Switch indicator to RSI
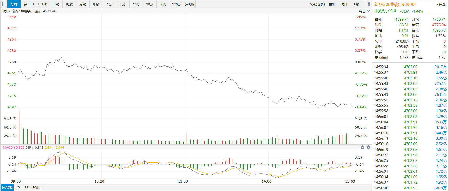 point(27,188)
